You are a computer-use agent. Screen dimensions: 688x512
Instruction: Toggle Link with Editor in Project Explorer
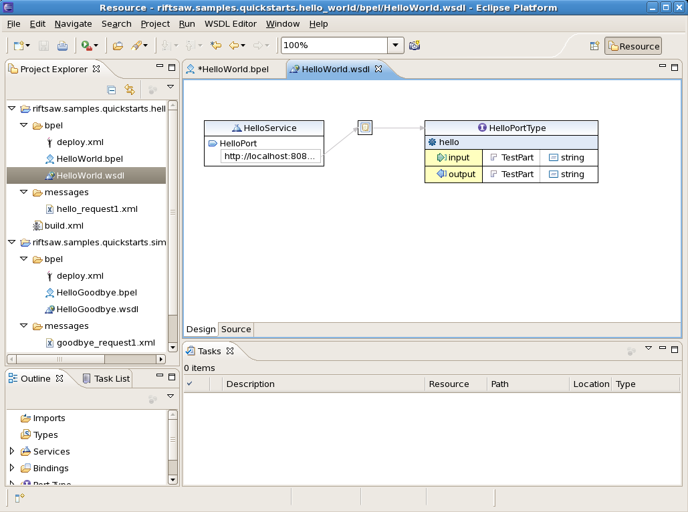coord(130,90)
